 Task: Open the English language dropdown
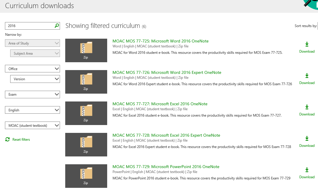(32, 110)
